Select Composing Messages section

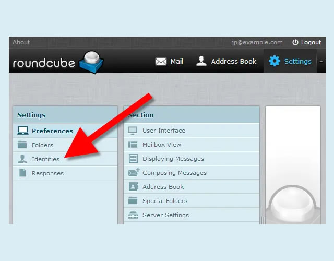pyautogui.click(x=174, y=173)
